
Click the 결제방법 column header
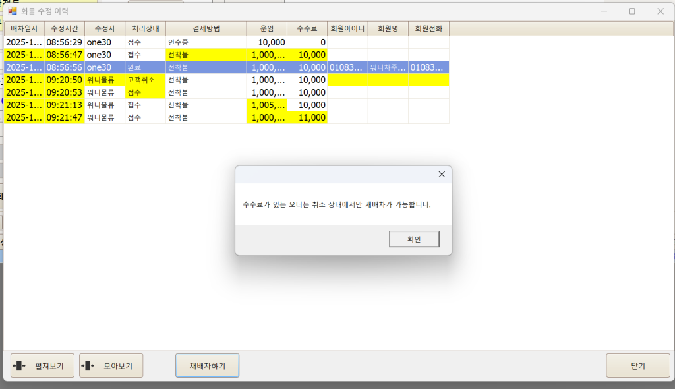point(206,28)
